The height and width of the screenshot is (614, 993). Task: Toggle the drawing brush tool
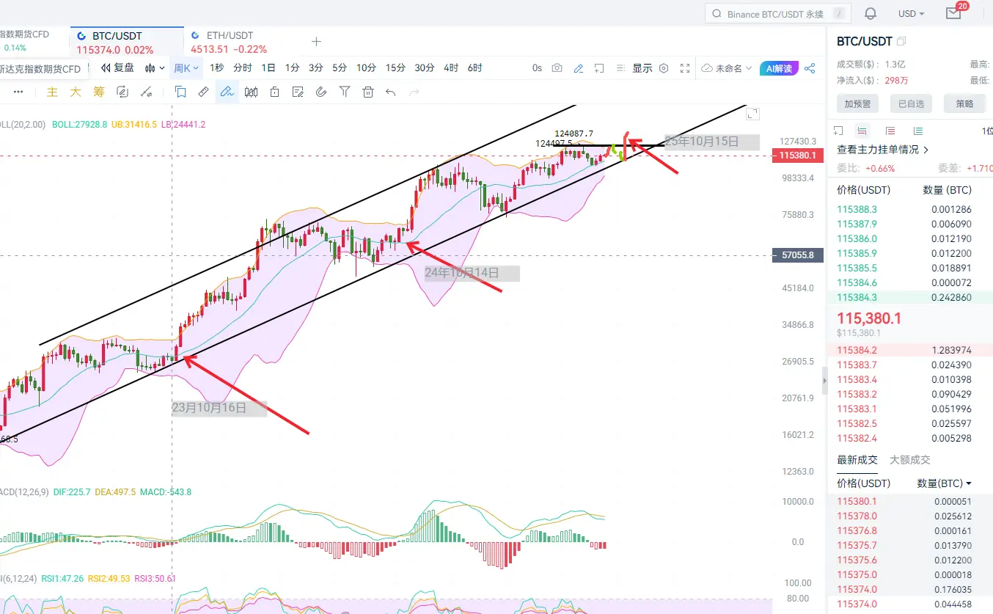click(x=227, y=92)
